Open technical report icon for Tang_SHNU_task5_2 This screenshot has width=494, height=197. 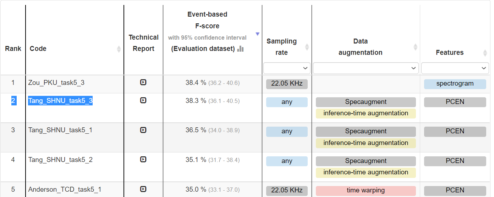[x=143, y=160]
